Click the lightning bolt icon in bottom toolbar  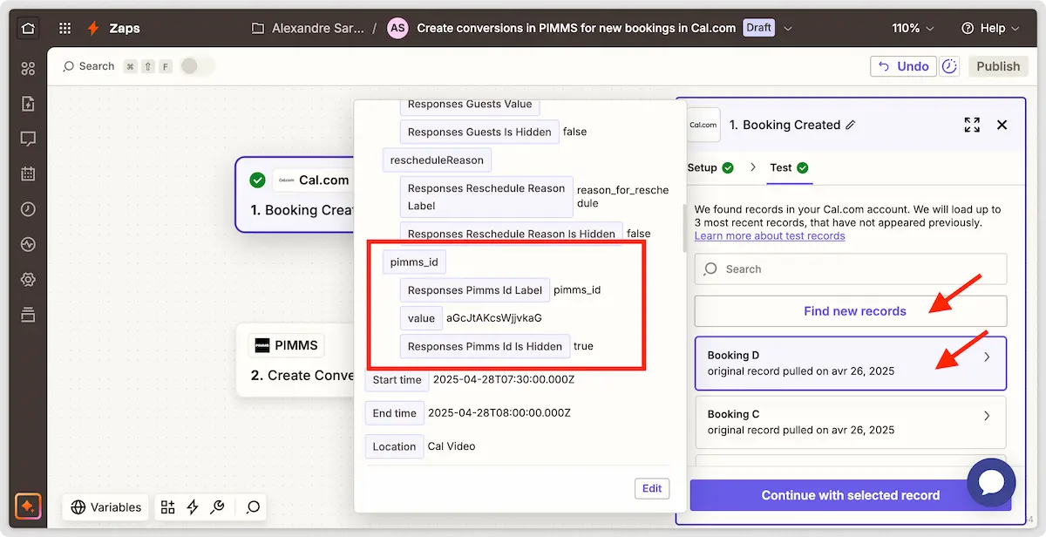193,506
